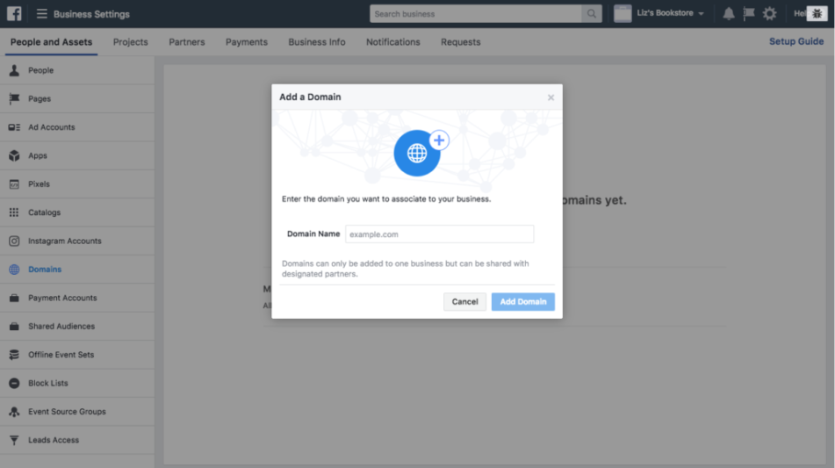
Task: Open the settings gear icon
Action: (x=769, y=14)
